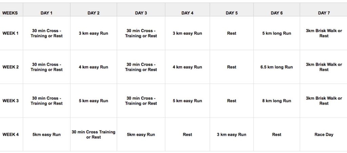Click Week 2 Day 7 Brisk Walk cell
Screen dimensions: 347x153
[x=324, y=67]
